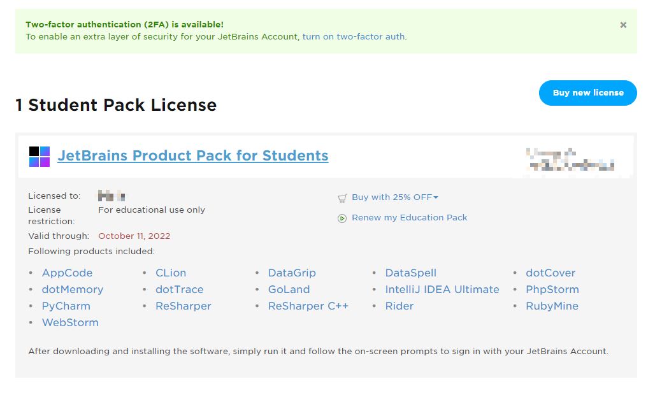Screen dimensions: 655x393
Task: Open the WebStorm product link
Action: 70,322
